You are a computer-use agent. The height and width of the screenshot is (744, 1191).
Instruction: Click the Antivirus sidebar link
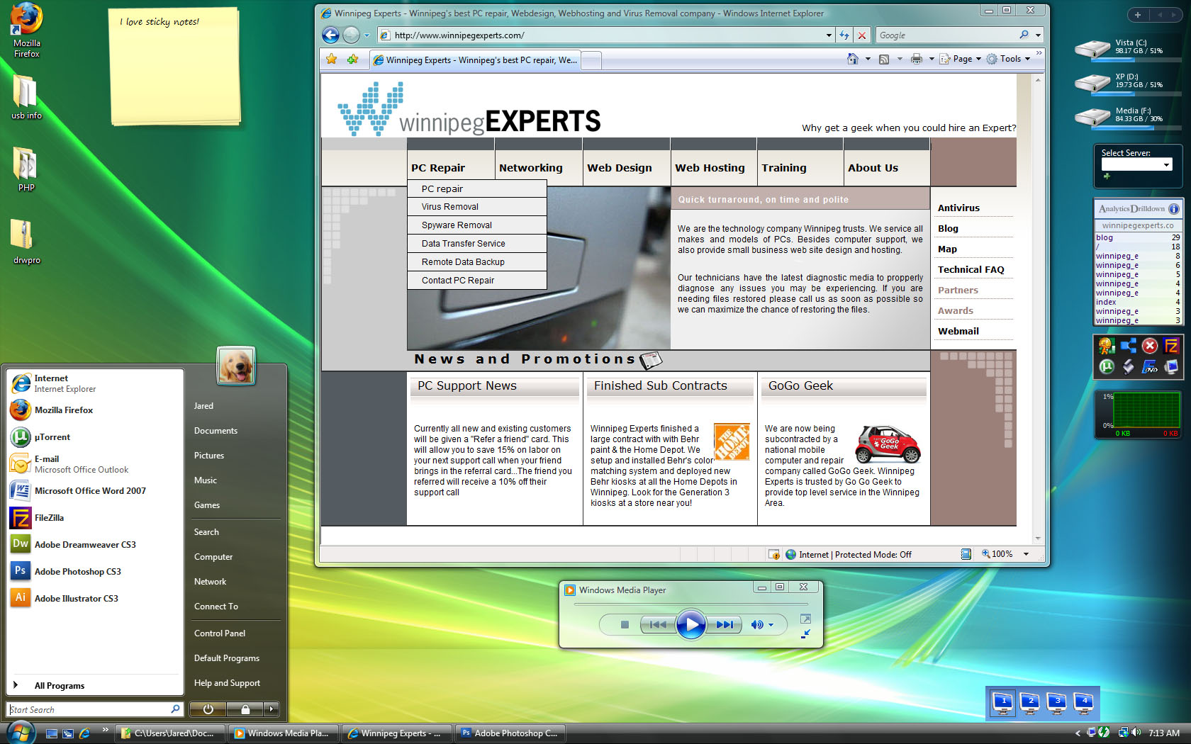point(958,208)
